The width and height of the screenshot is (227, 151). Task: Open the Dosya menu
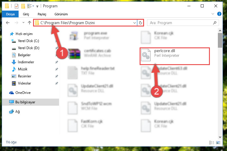[x=10, y=14]
